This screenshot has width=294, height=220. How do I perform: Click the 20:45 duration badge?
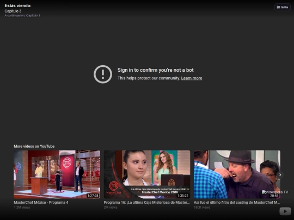pyautogui.click(x=274, y=196)
